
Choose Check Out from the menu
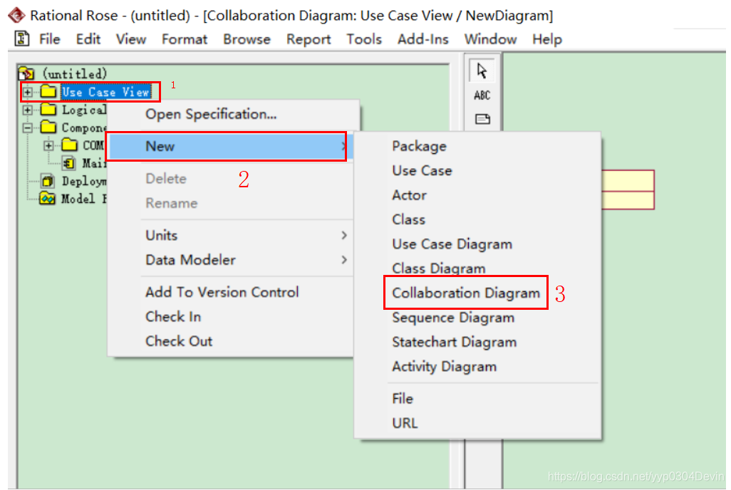point(230,341)
